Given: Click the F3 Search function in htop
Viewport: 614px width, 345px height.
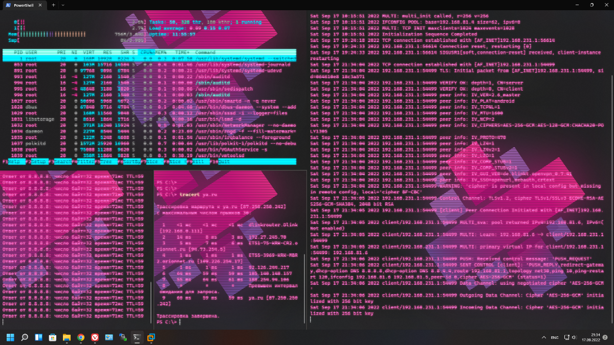Looking at the screenshot, I should point(60,162).
